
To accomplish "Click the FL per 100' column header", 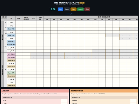I will (40, 18).
